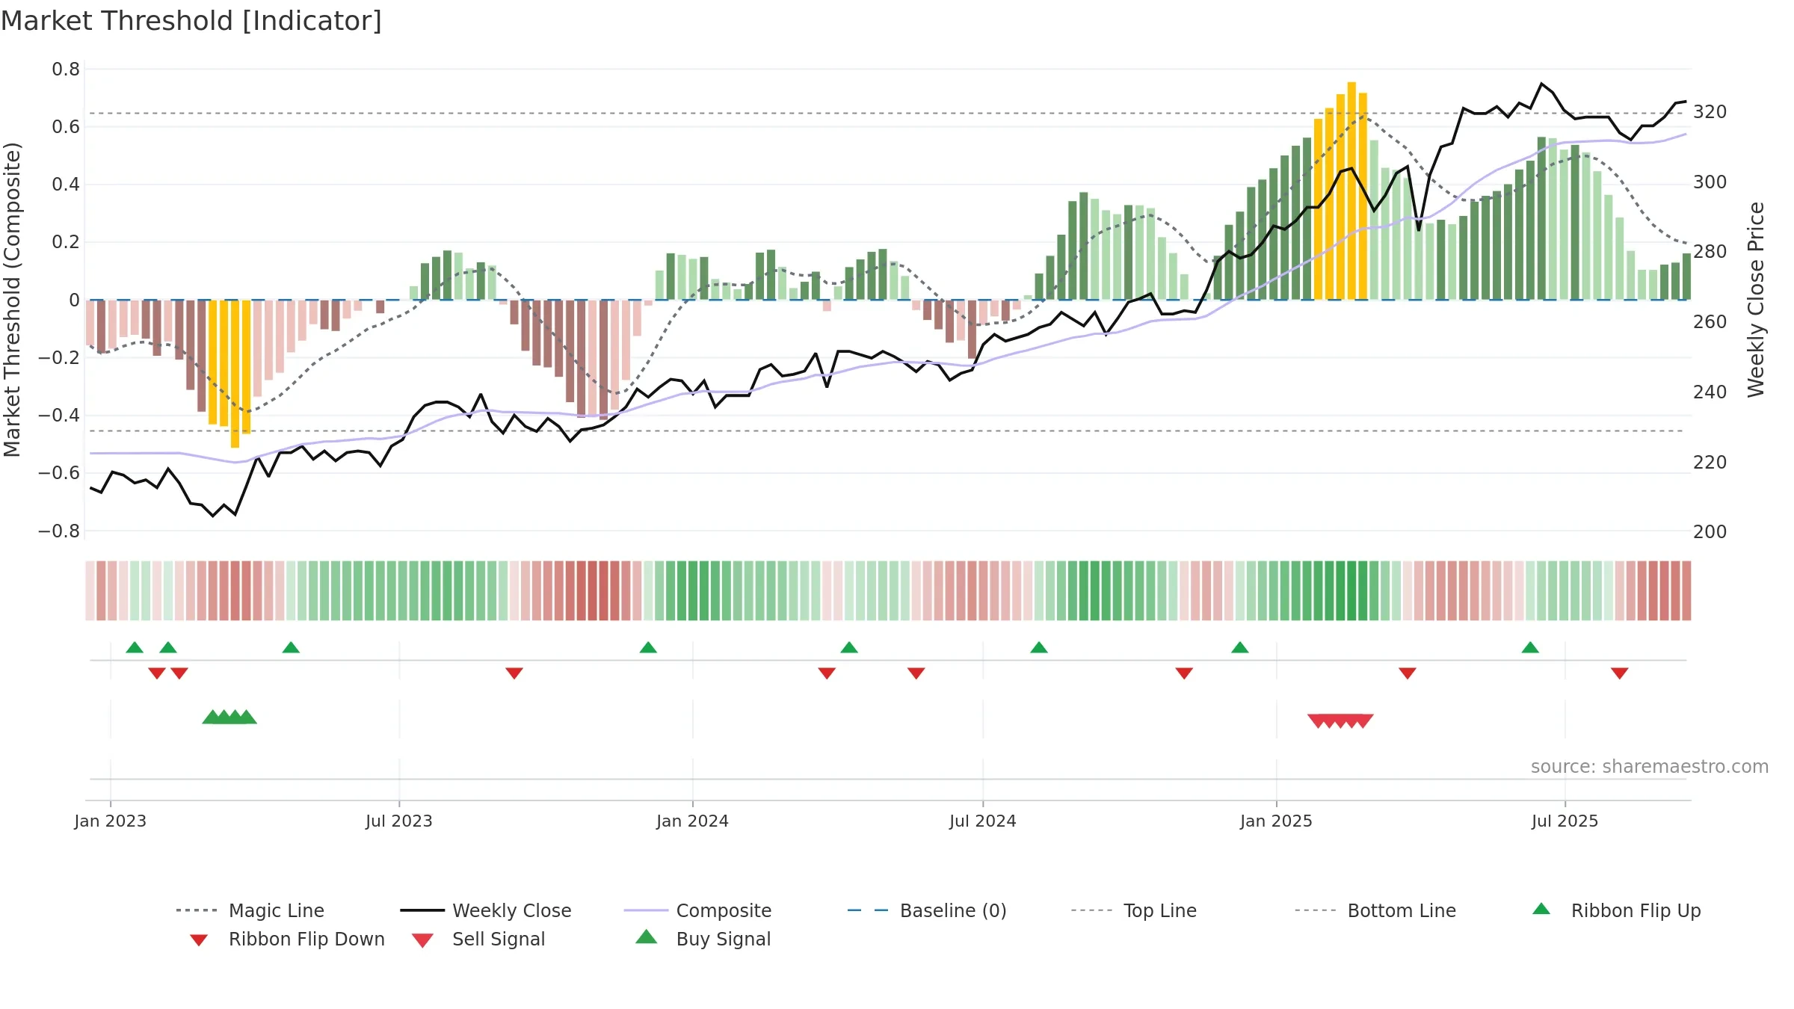
Task: Click the 320 tick on the right axis
Action: 1710,112
